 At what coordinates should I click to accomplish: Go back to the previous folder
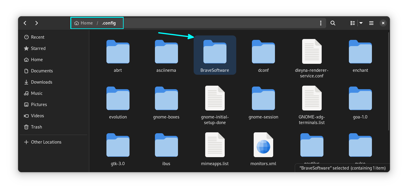[25, 23]
